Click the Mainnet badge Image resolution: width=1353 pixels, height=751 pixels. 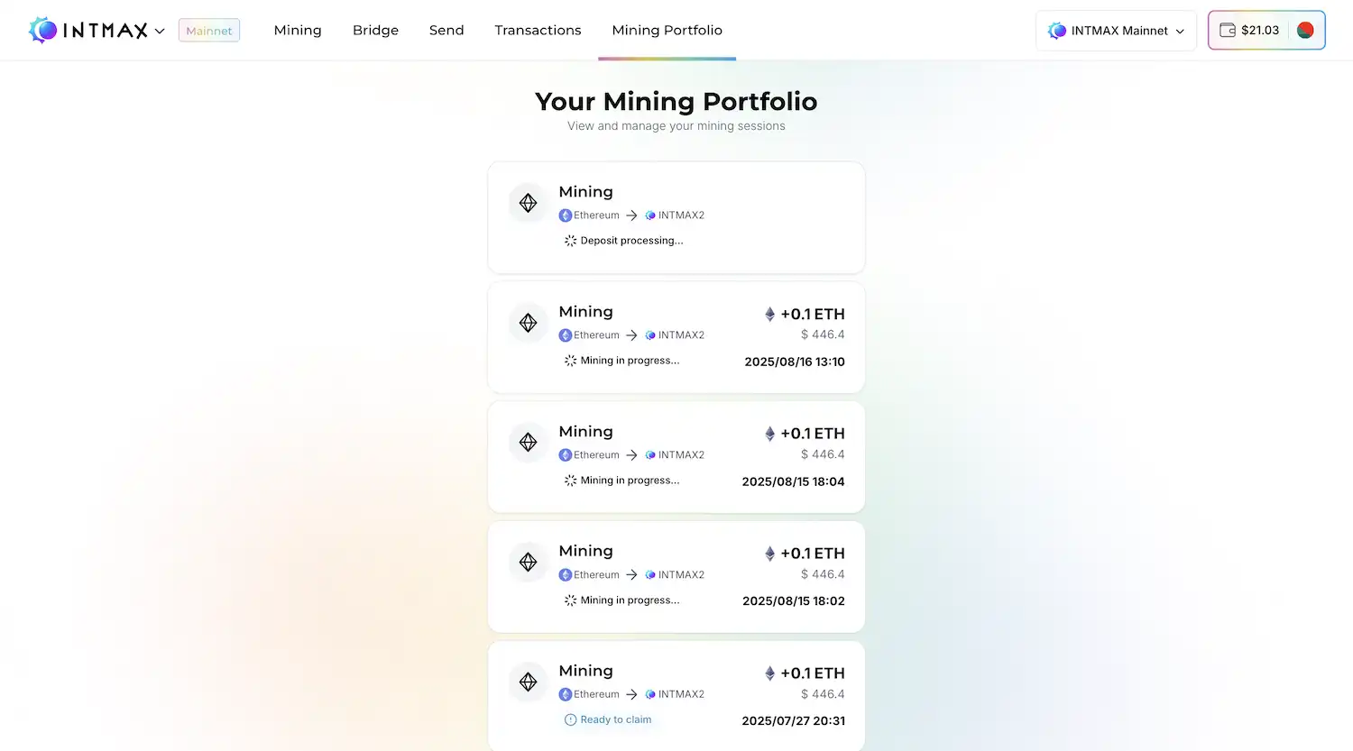pyautogui.click(x=209, y=31)
